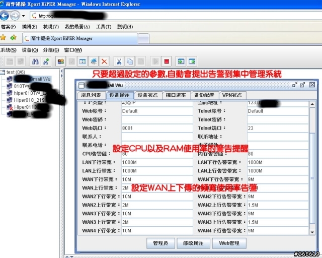Viewport: 322px width, 258px height.
Task: Open the 工具(T) browser menu
Action: pyautogui.click(x=104, y=27)
